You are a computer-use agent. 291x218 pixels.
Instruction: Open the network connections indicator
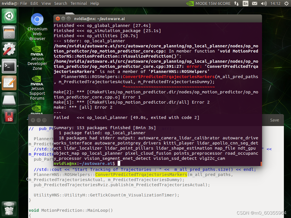pos(236,3)
